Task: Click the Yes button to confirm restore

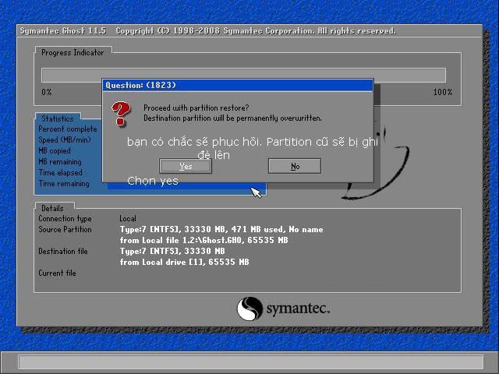Action: pyautogui.click(x=186, y=166)
